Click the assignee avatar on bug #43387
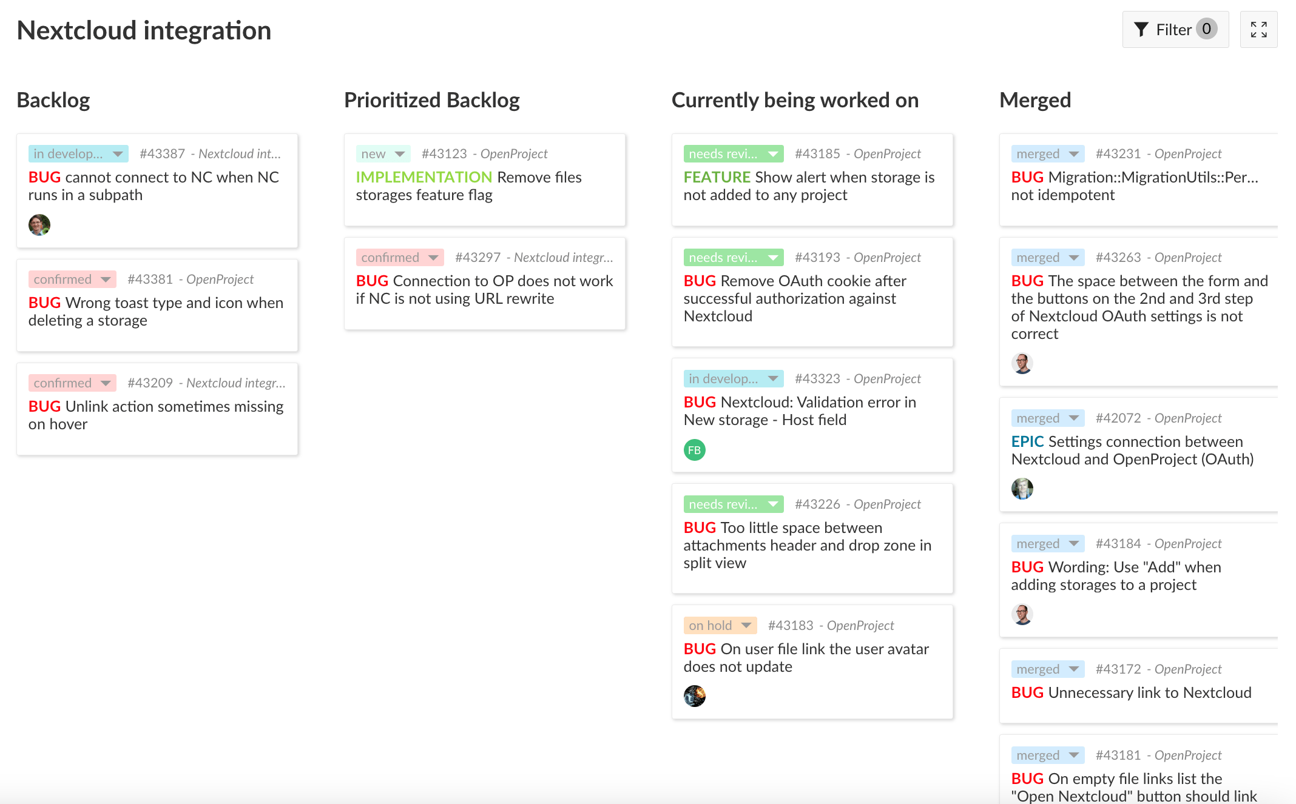1296x804 pixels. point(39,225)
